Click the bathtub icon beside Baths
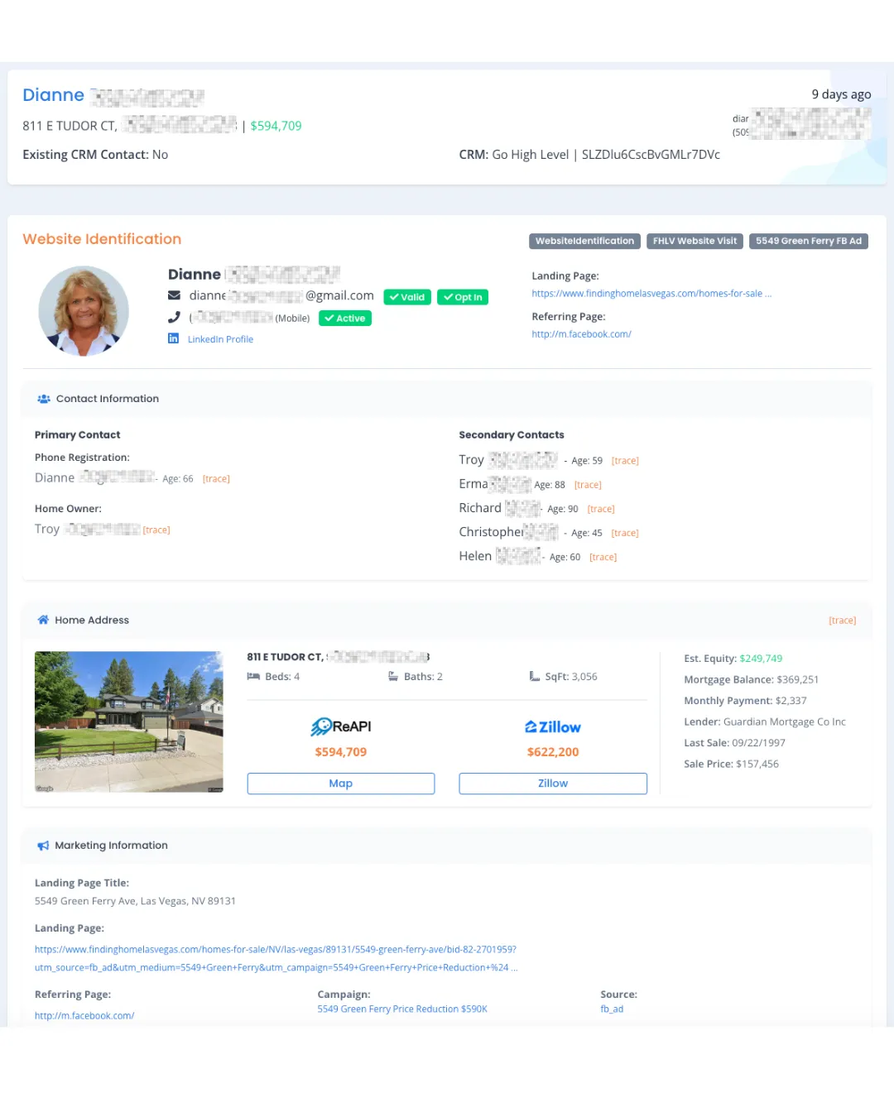 coord(393,677)
